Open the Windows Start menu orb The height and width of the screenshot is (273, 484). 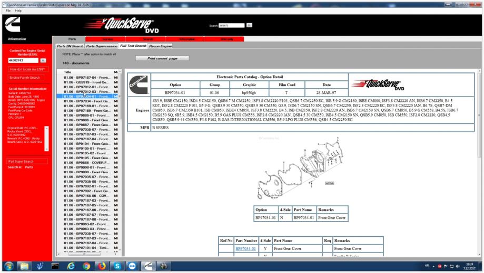tap(9, 266)
